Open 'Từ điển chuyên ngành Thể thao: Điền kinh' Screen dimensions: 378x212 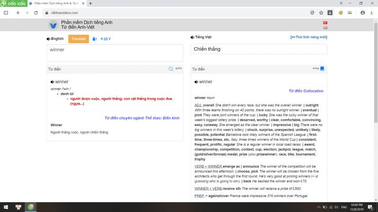click(142, 118)
